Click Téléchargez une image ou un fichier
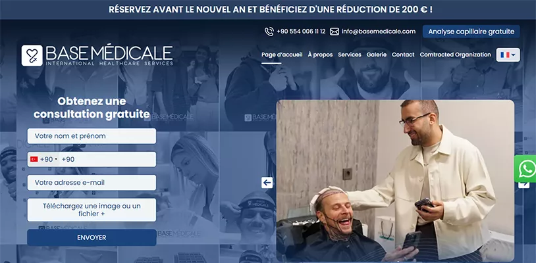 [x=92, y=210]
